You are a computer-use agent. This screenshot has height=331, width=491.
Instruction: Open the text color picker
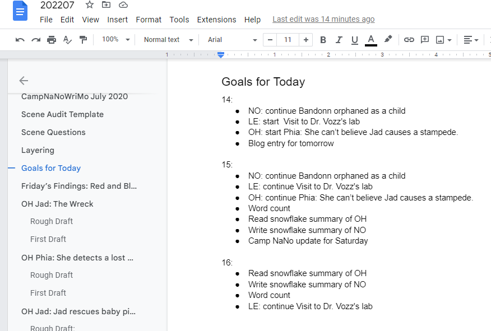370,40
